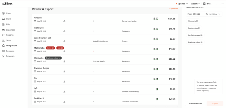Image resolution: width=226 pixels, height=108 pixels.
Task: Click the receipt icon on the Starbucks row
Action: point(154,59)
